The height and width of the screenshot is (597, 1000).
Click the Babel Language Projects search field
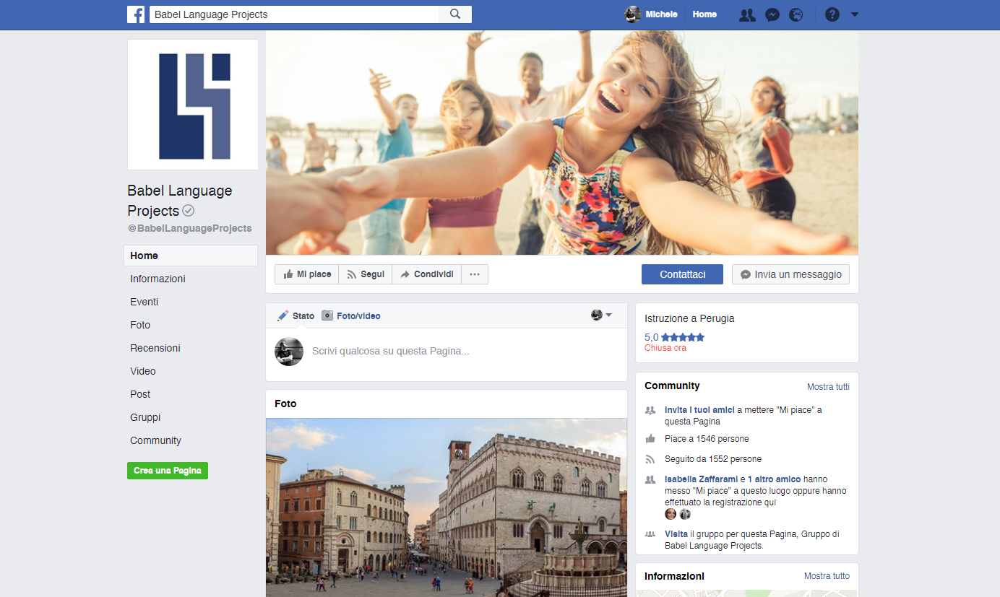(294, 14)
